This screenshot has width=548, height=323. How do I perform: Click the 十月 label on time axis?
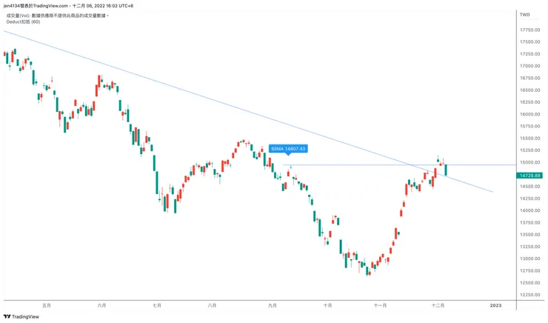pos(327,304)
